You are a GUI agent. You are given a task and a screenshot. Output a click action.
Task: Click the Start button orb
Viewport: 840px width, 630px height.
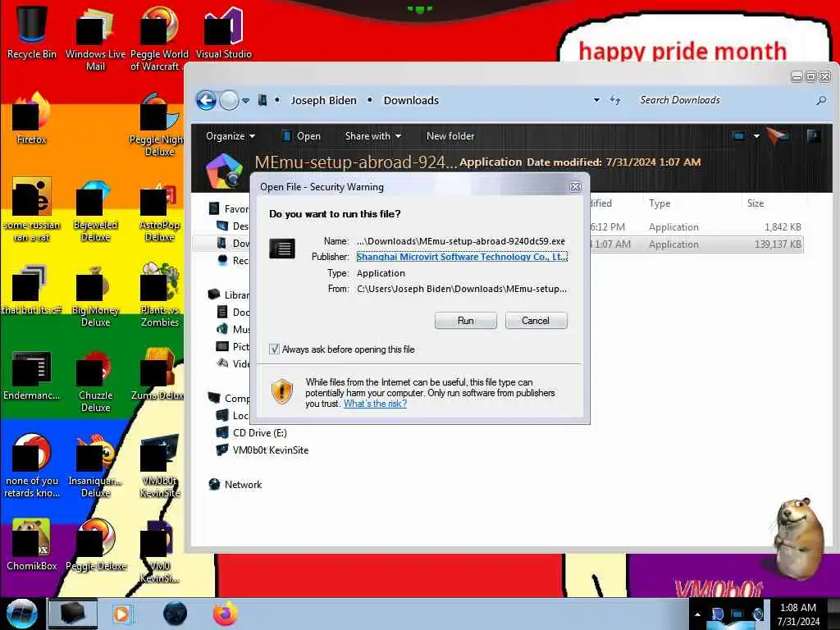coord(21,614)
